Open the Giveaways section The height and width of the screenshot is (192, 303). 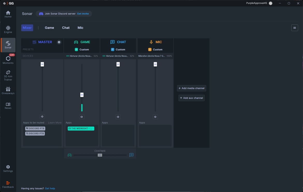pos(8,91)
